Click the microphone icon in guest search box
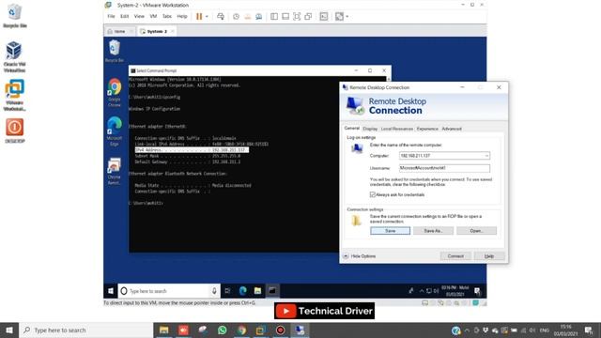Screen dimensions: 601x338 [x=214, y=291]
